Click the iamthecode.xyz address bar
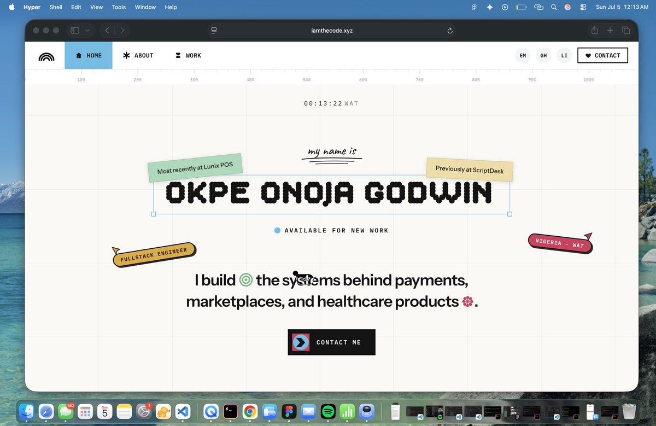Screen dimensions: 656x426 (x=332, y=31)
